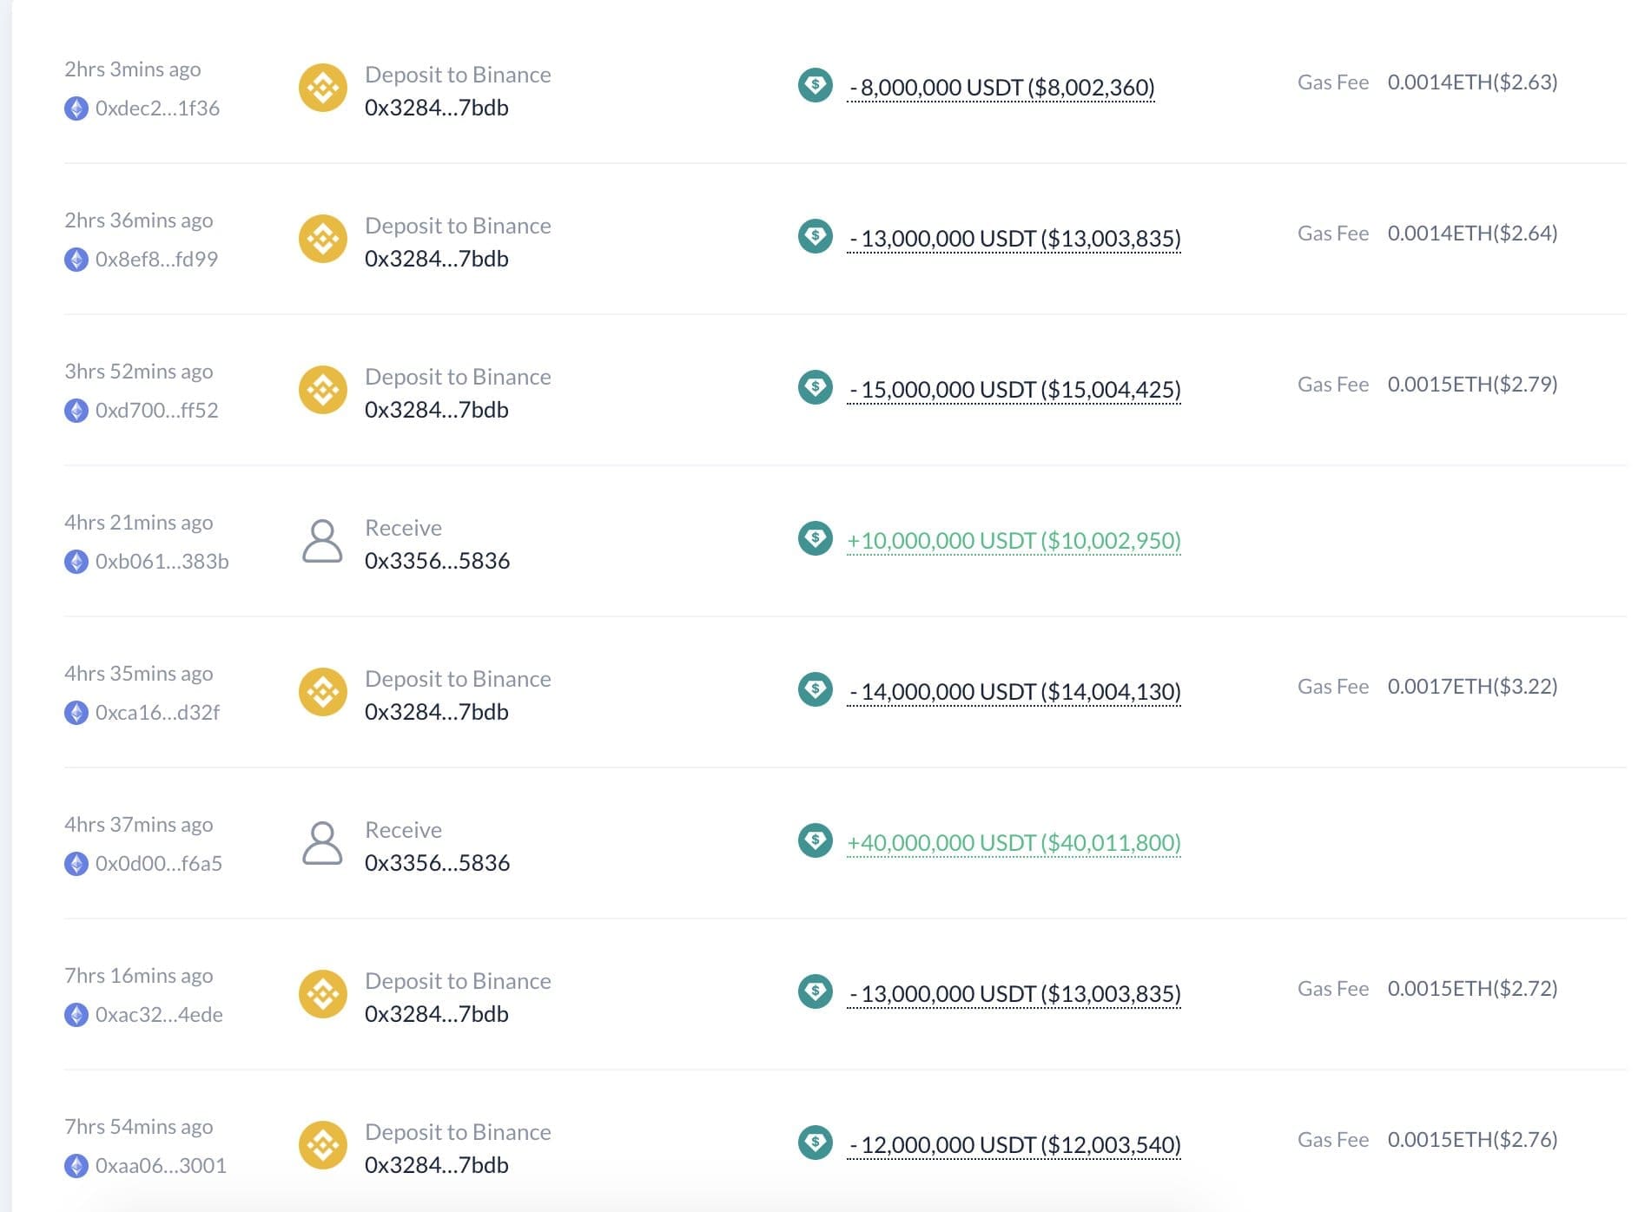Click address 0x3284...7bdb in 4hrs 35mins row
The height and width of the screenshot is (1212, 1638).
[x=437, y=712]
